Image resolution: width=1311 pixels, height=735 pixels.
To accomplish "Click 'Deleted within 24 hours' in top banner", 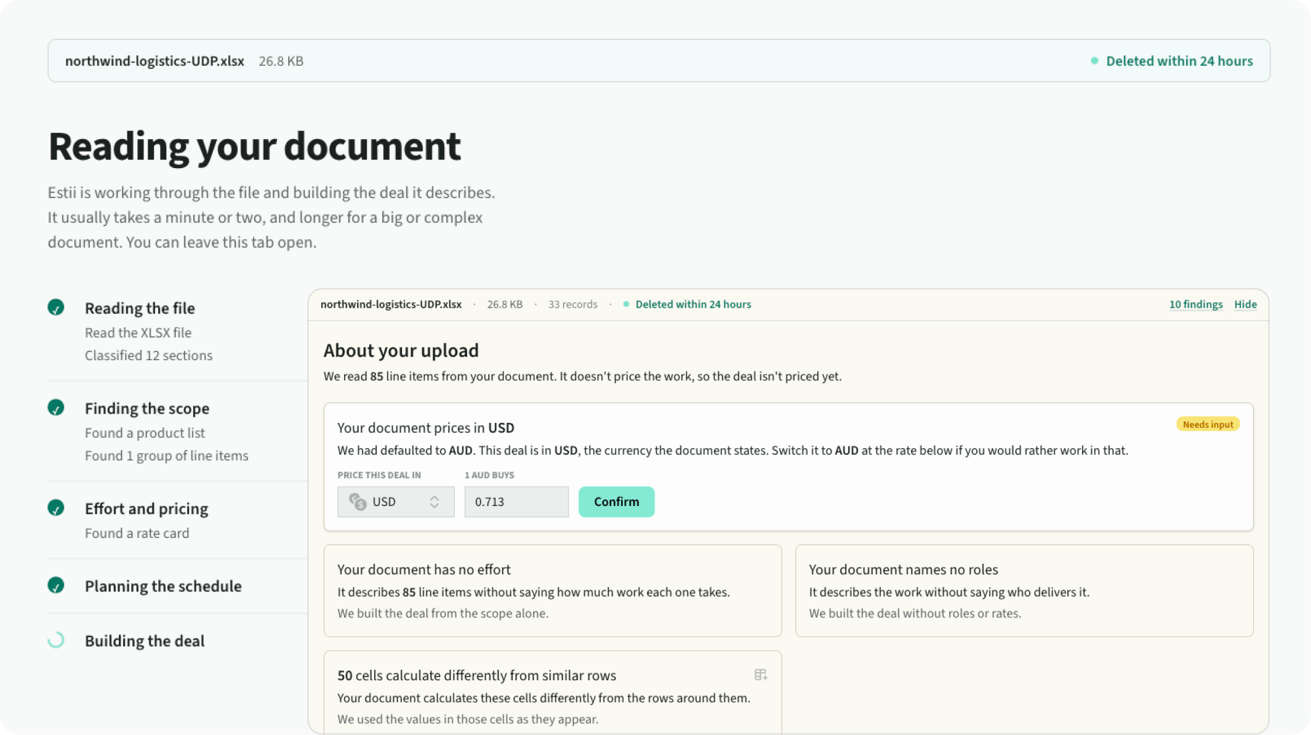I will click(x=1179, y=61).
